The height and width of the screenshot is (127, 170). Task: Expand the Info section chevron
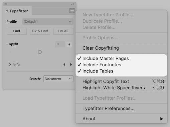(10, 65)
